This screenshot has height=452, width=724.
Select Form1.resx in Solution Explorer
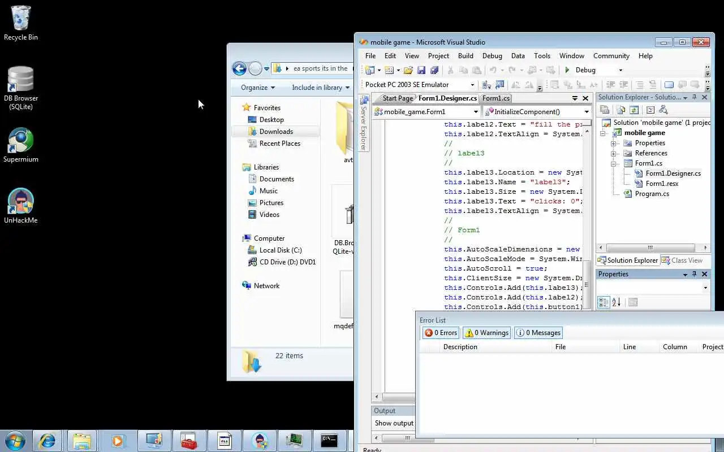tap(662, 184)
